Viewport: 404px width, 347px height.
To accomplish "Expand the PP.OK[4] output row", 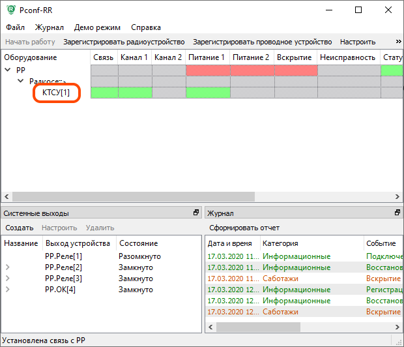I will pos(8,290).
